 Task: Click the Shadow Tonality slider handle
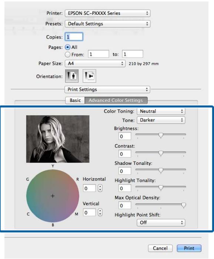[x=161, y=171]
